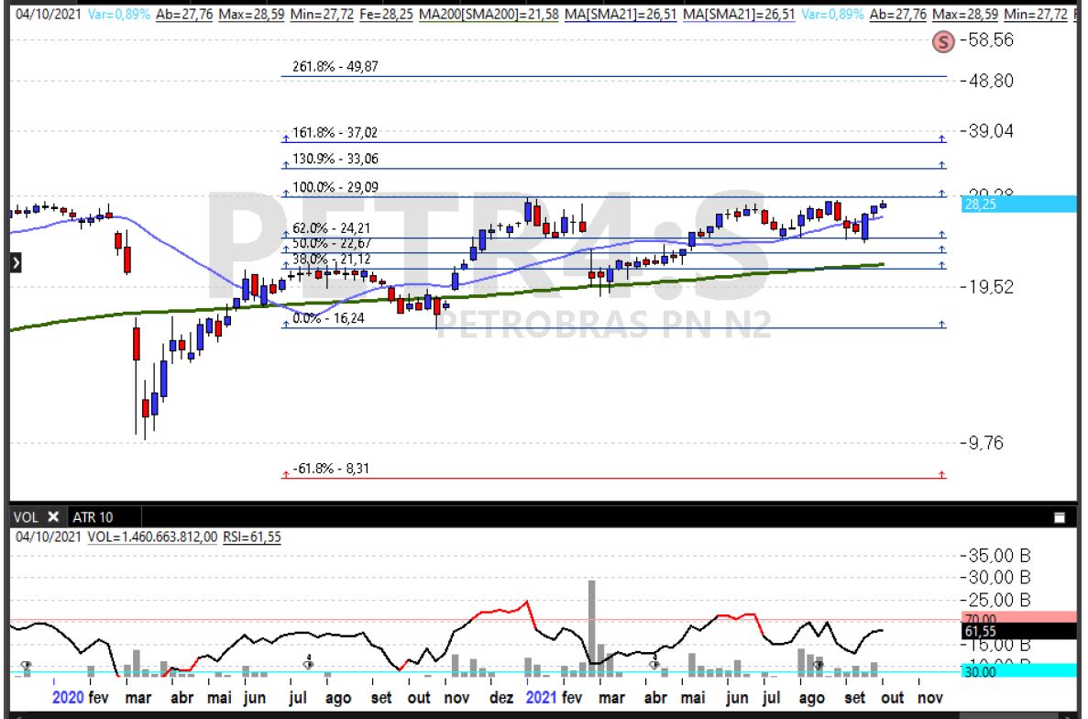Click the red circled S icon
The image size is (1088, 719).
tap(942, 40)
